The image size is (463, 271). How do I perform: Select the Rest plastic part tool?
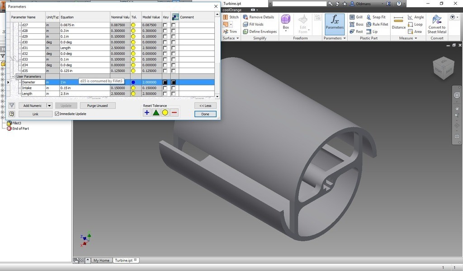356,32
